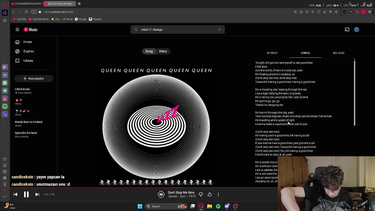Skip to the previous track
Viewport: 375px width, 211px height.
coord(16,194)
